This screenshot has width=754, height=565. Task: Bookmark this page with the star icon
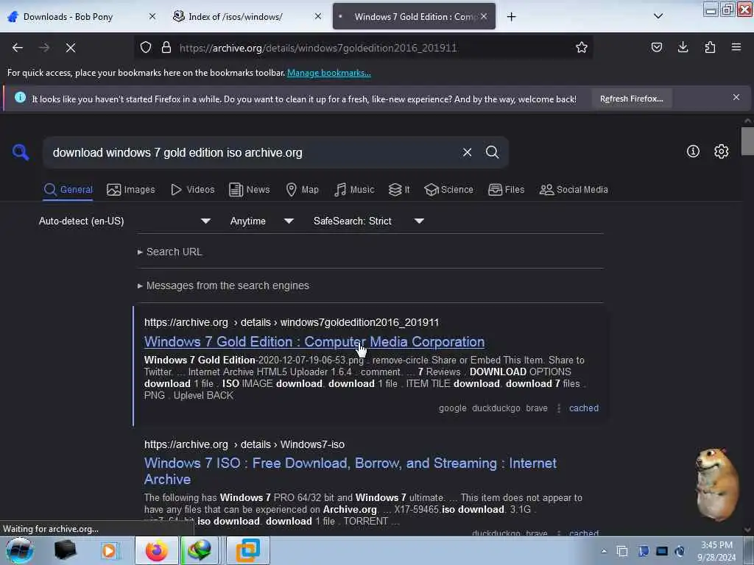click(582, 47)
